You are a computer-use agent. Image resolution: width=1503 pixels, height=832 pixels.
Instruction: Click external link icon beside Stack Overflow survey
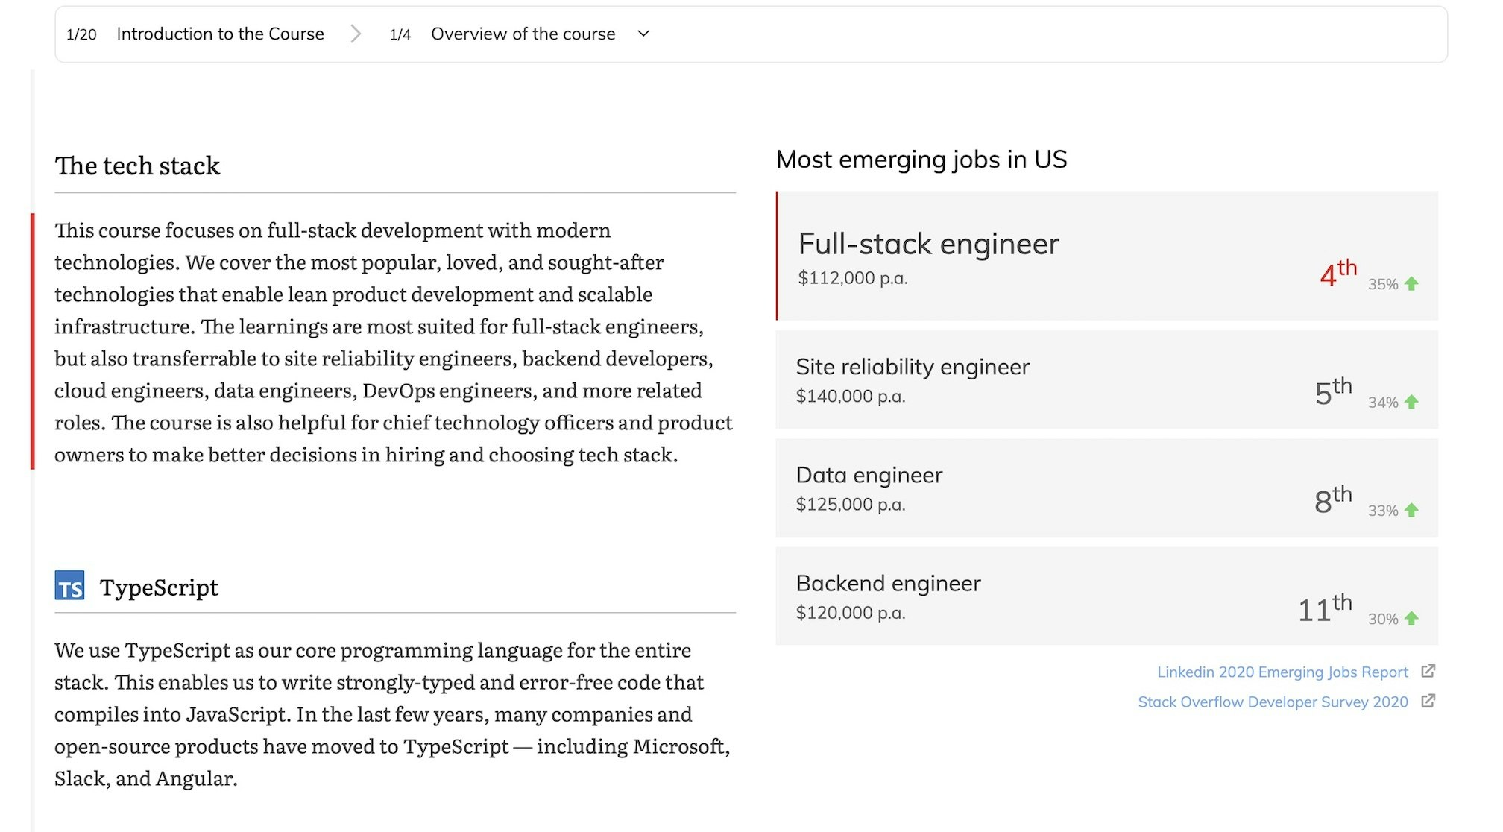(1428, 702)
